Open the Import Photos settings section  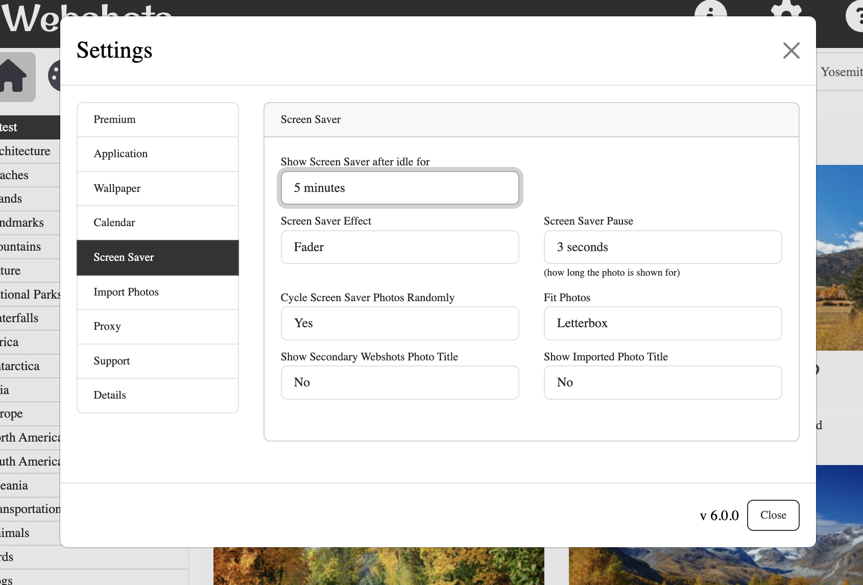(158, 292)
